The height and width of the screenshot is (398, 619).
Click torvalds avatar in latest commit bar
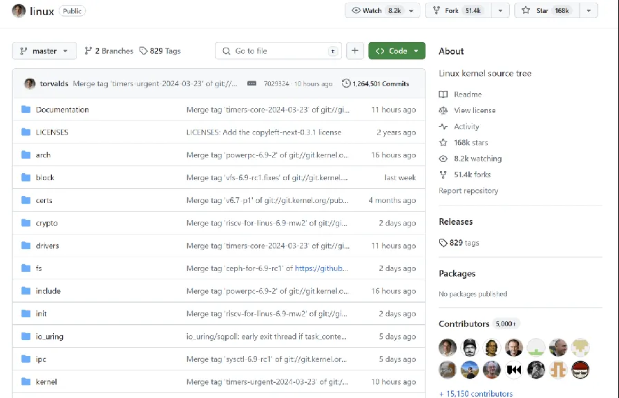tap(30, 83)
